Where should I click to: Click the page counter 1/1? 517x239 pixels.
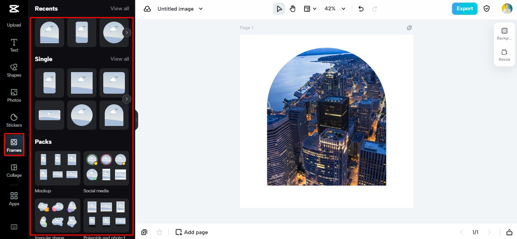[x=475, y=232]
